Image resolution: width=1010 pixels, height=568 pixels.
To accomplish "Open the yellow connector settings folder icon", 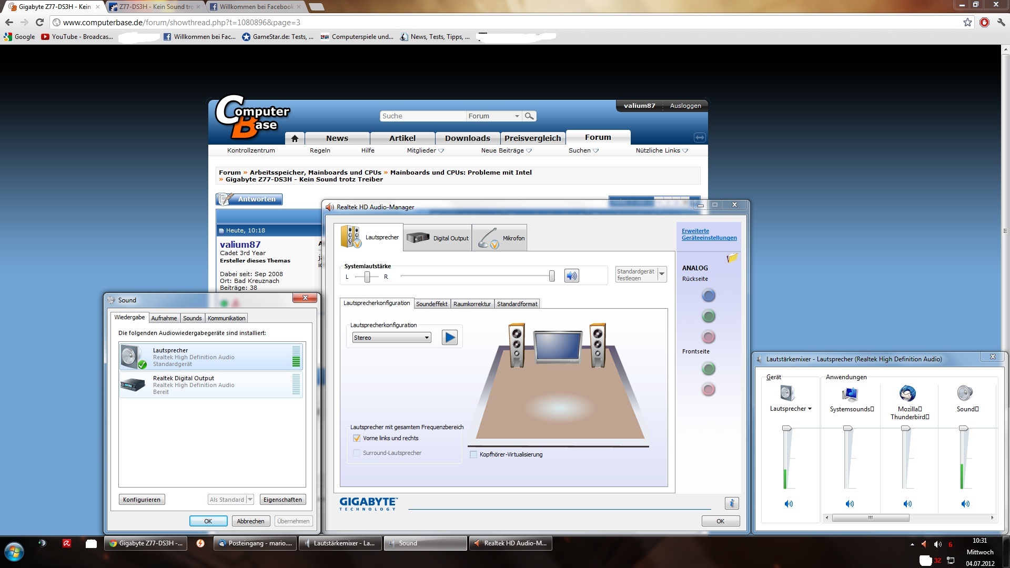I will pyautogui.click(x=732, y=258).
